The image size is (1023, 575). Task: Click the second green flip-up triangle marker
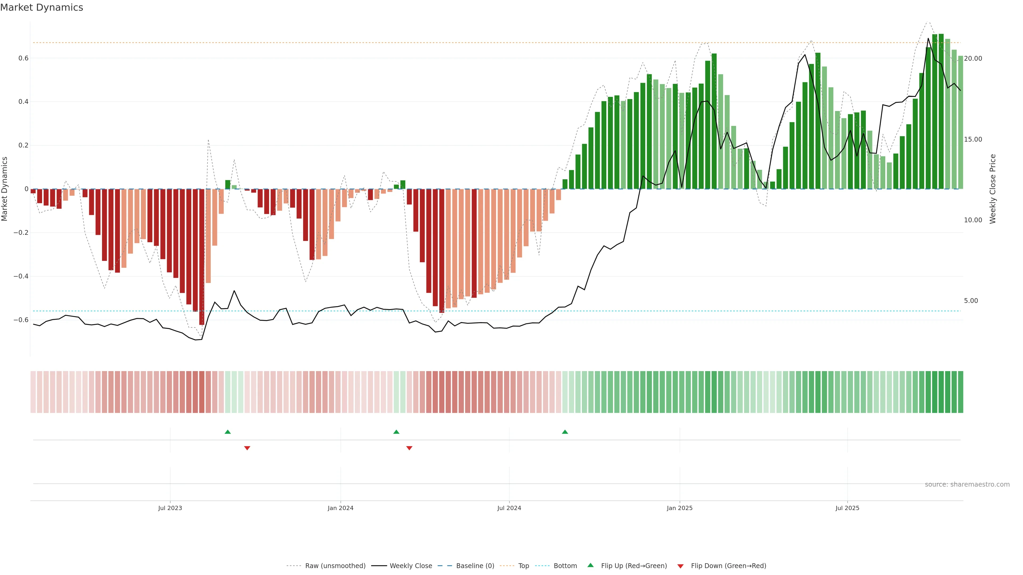(396, 432)
